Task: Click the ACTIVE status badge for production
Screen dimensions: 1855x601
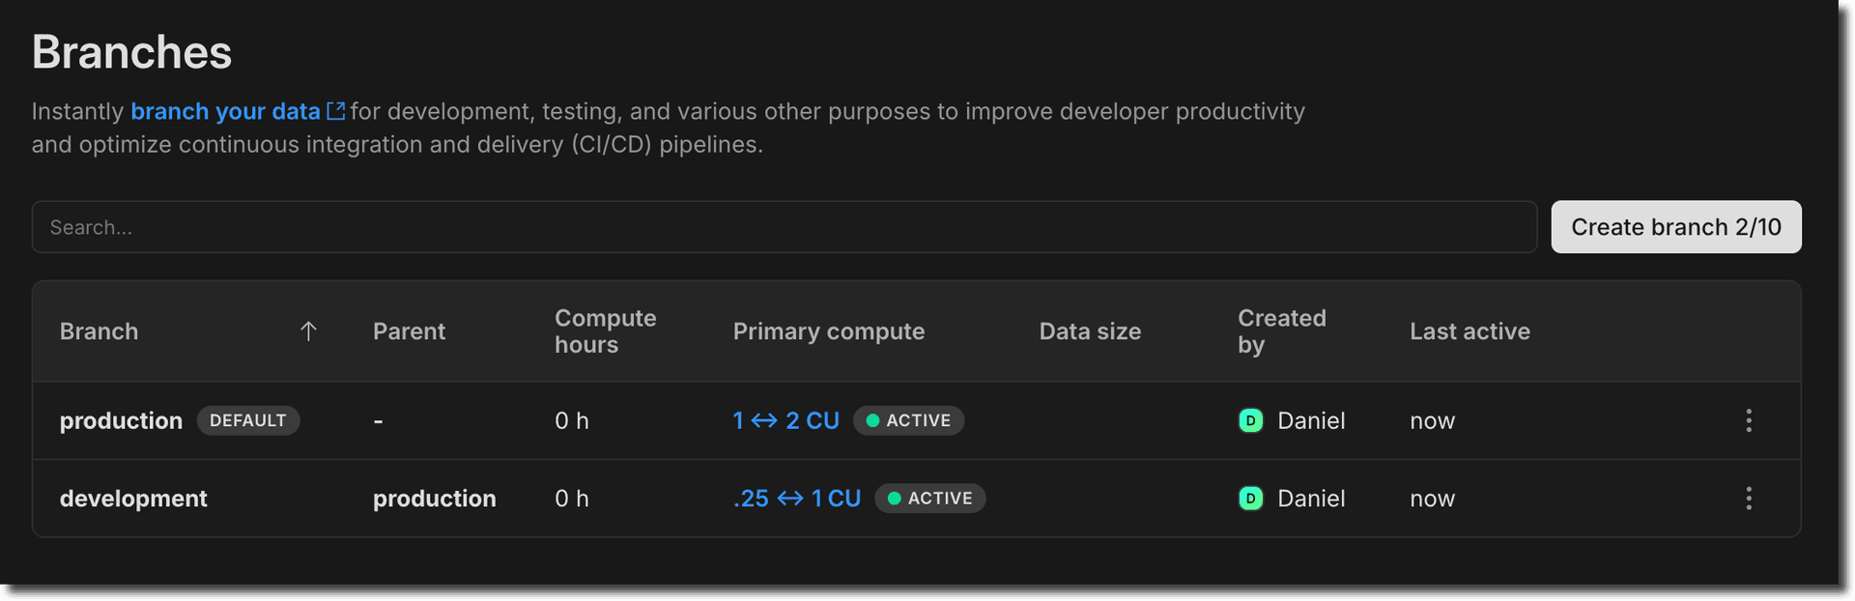Action: (908, 420)
